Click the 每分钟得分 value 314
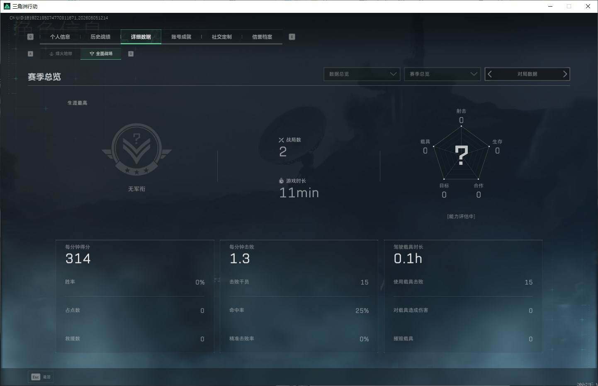Screen dimensions: 598x386 pos(78,258)
